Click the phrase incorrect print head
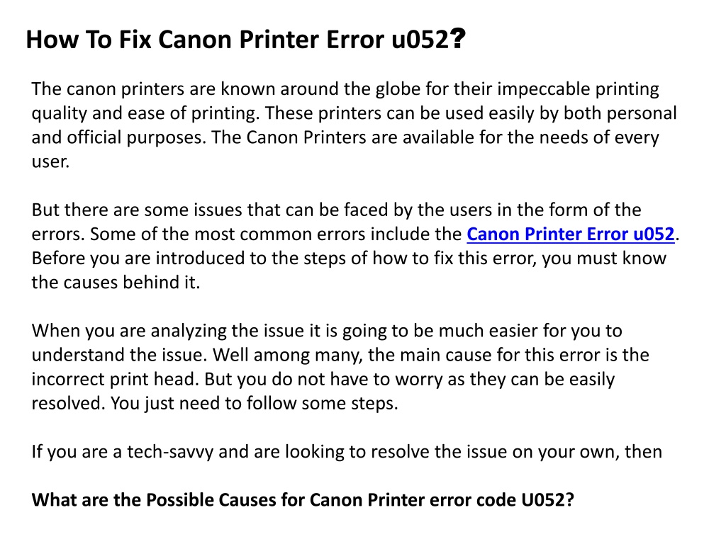The width and height of the screenshot is (726, 544). tap(115, 380)
